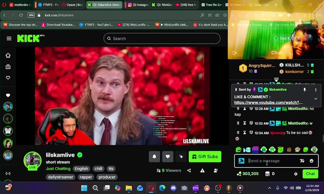The image size is (324, 194).
Task: Switch to the Instagram browser tab
Action: coord(138,5)
